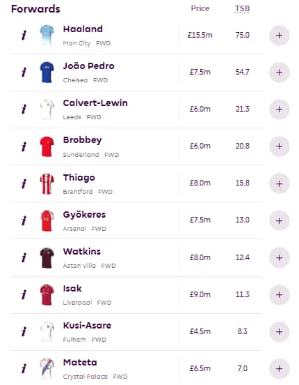Open the Mateta player name link
The width and height of the screenshot is (299, 385).
pos(80,362)
